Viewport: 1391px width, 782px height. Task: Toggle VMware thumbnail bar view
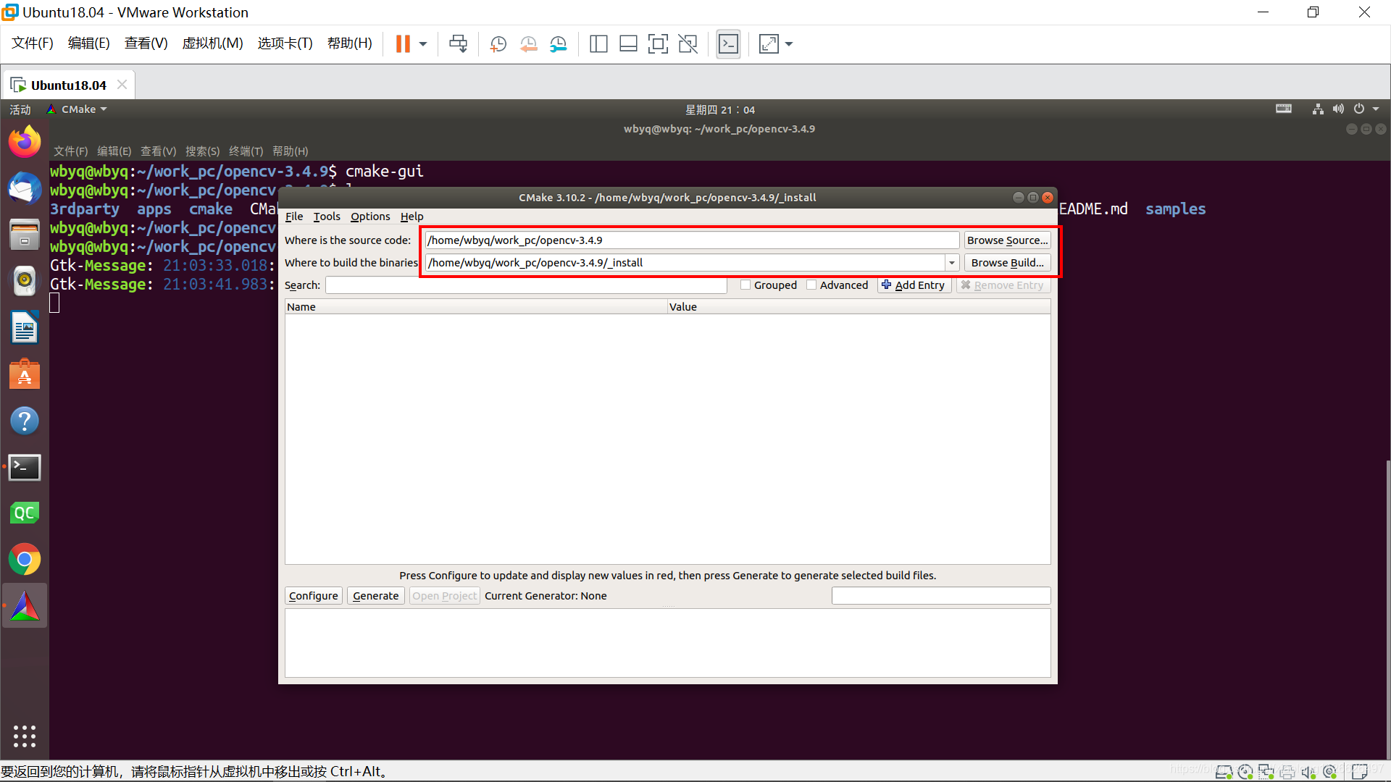[628, 44]
